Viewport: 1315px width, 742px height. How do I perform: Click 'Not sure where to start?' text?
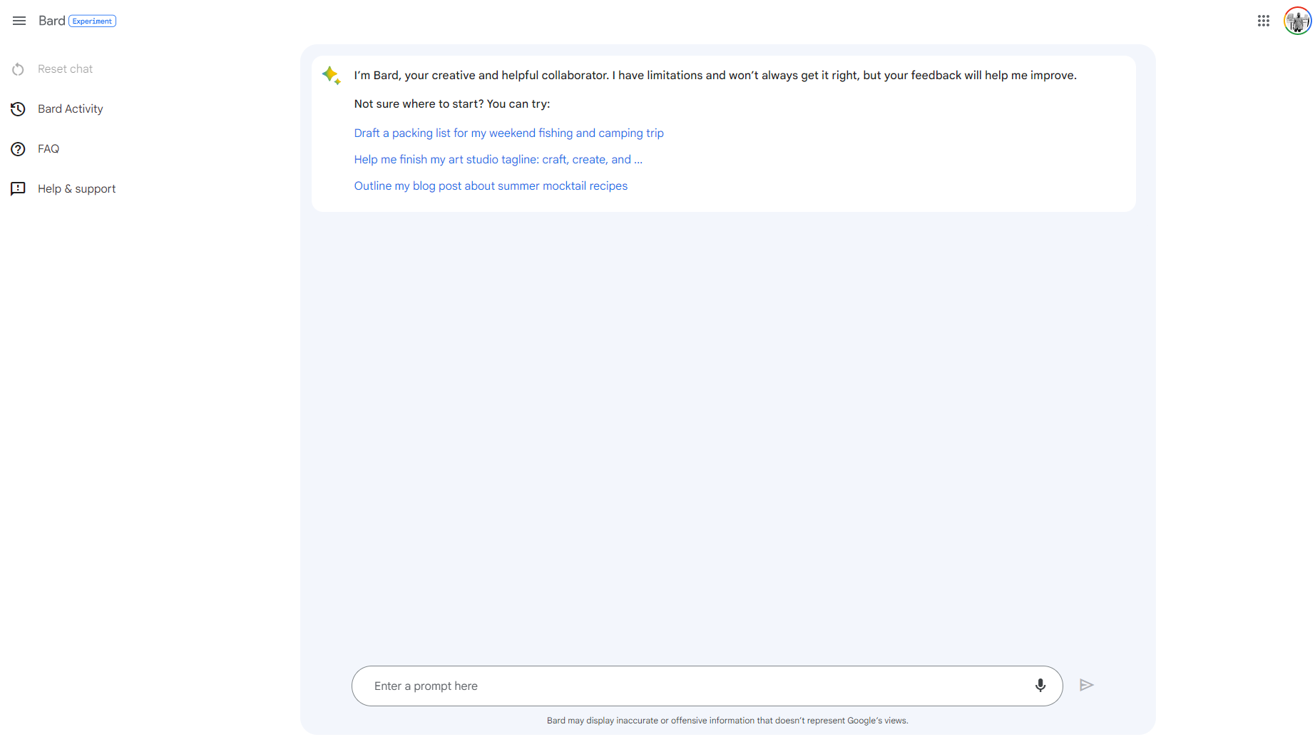pyautogui.click(x=452, y=104)
